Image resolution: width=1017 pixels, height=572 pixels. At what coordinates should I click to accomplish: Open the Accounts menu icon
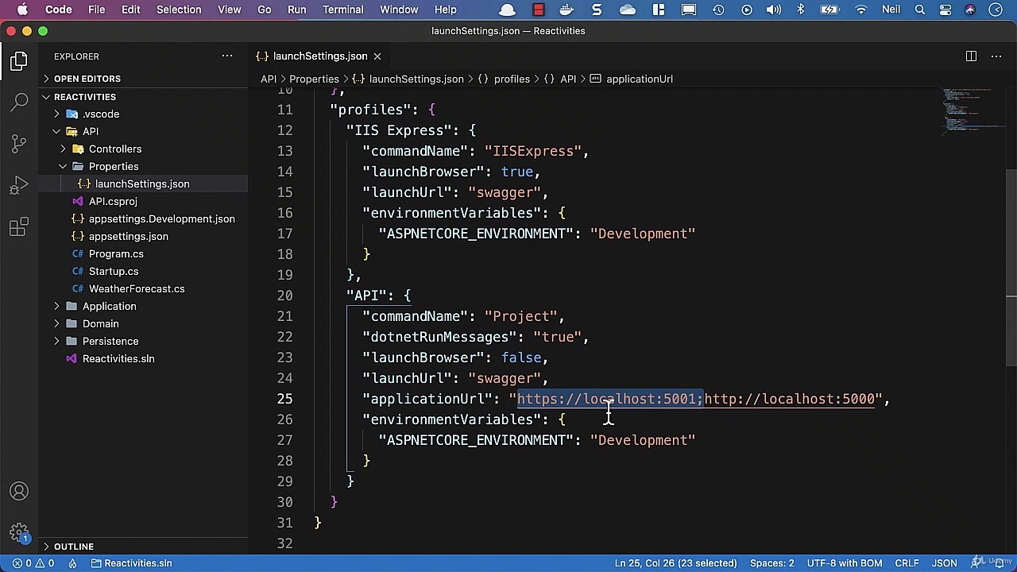(x=19, y=492)
